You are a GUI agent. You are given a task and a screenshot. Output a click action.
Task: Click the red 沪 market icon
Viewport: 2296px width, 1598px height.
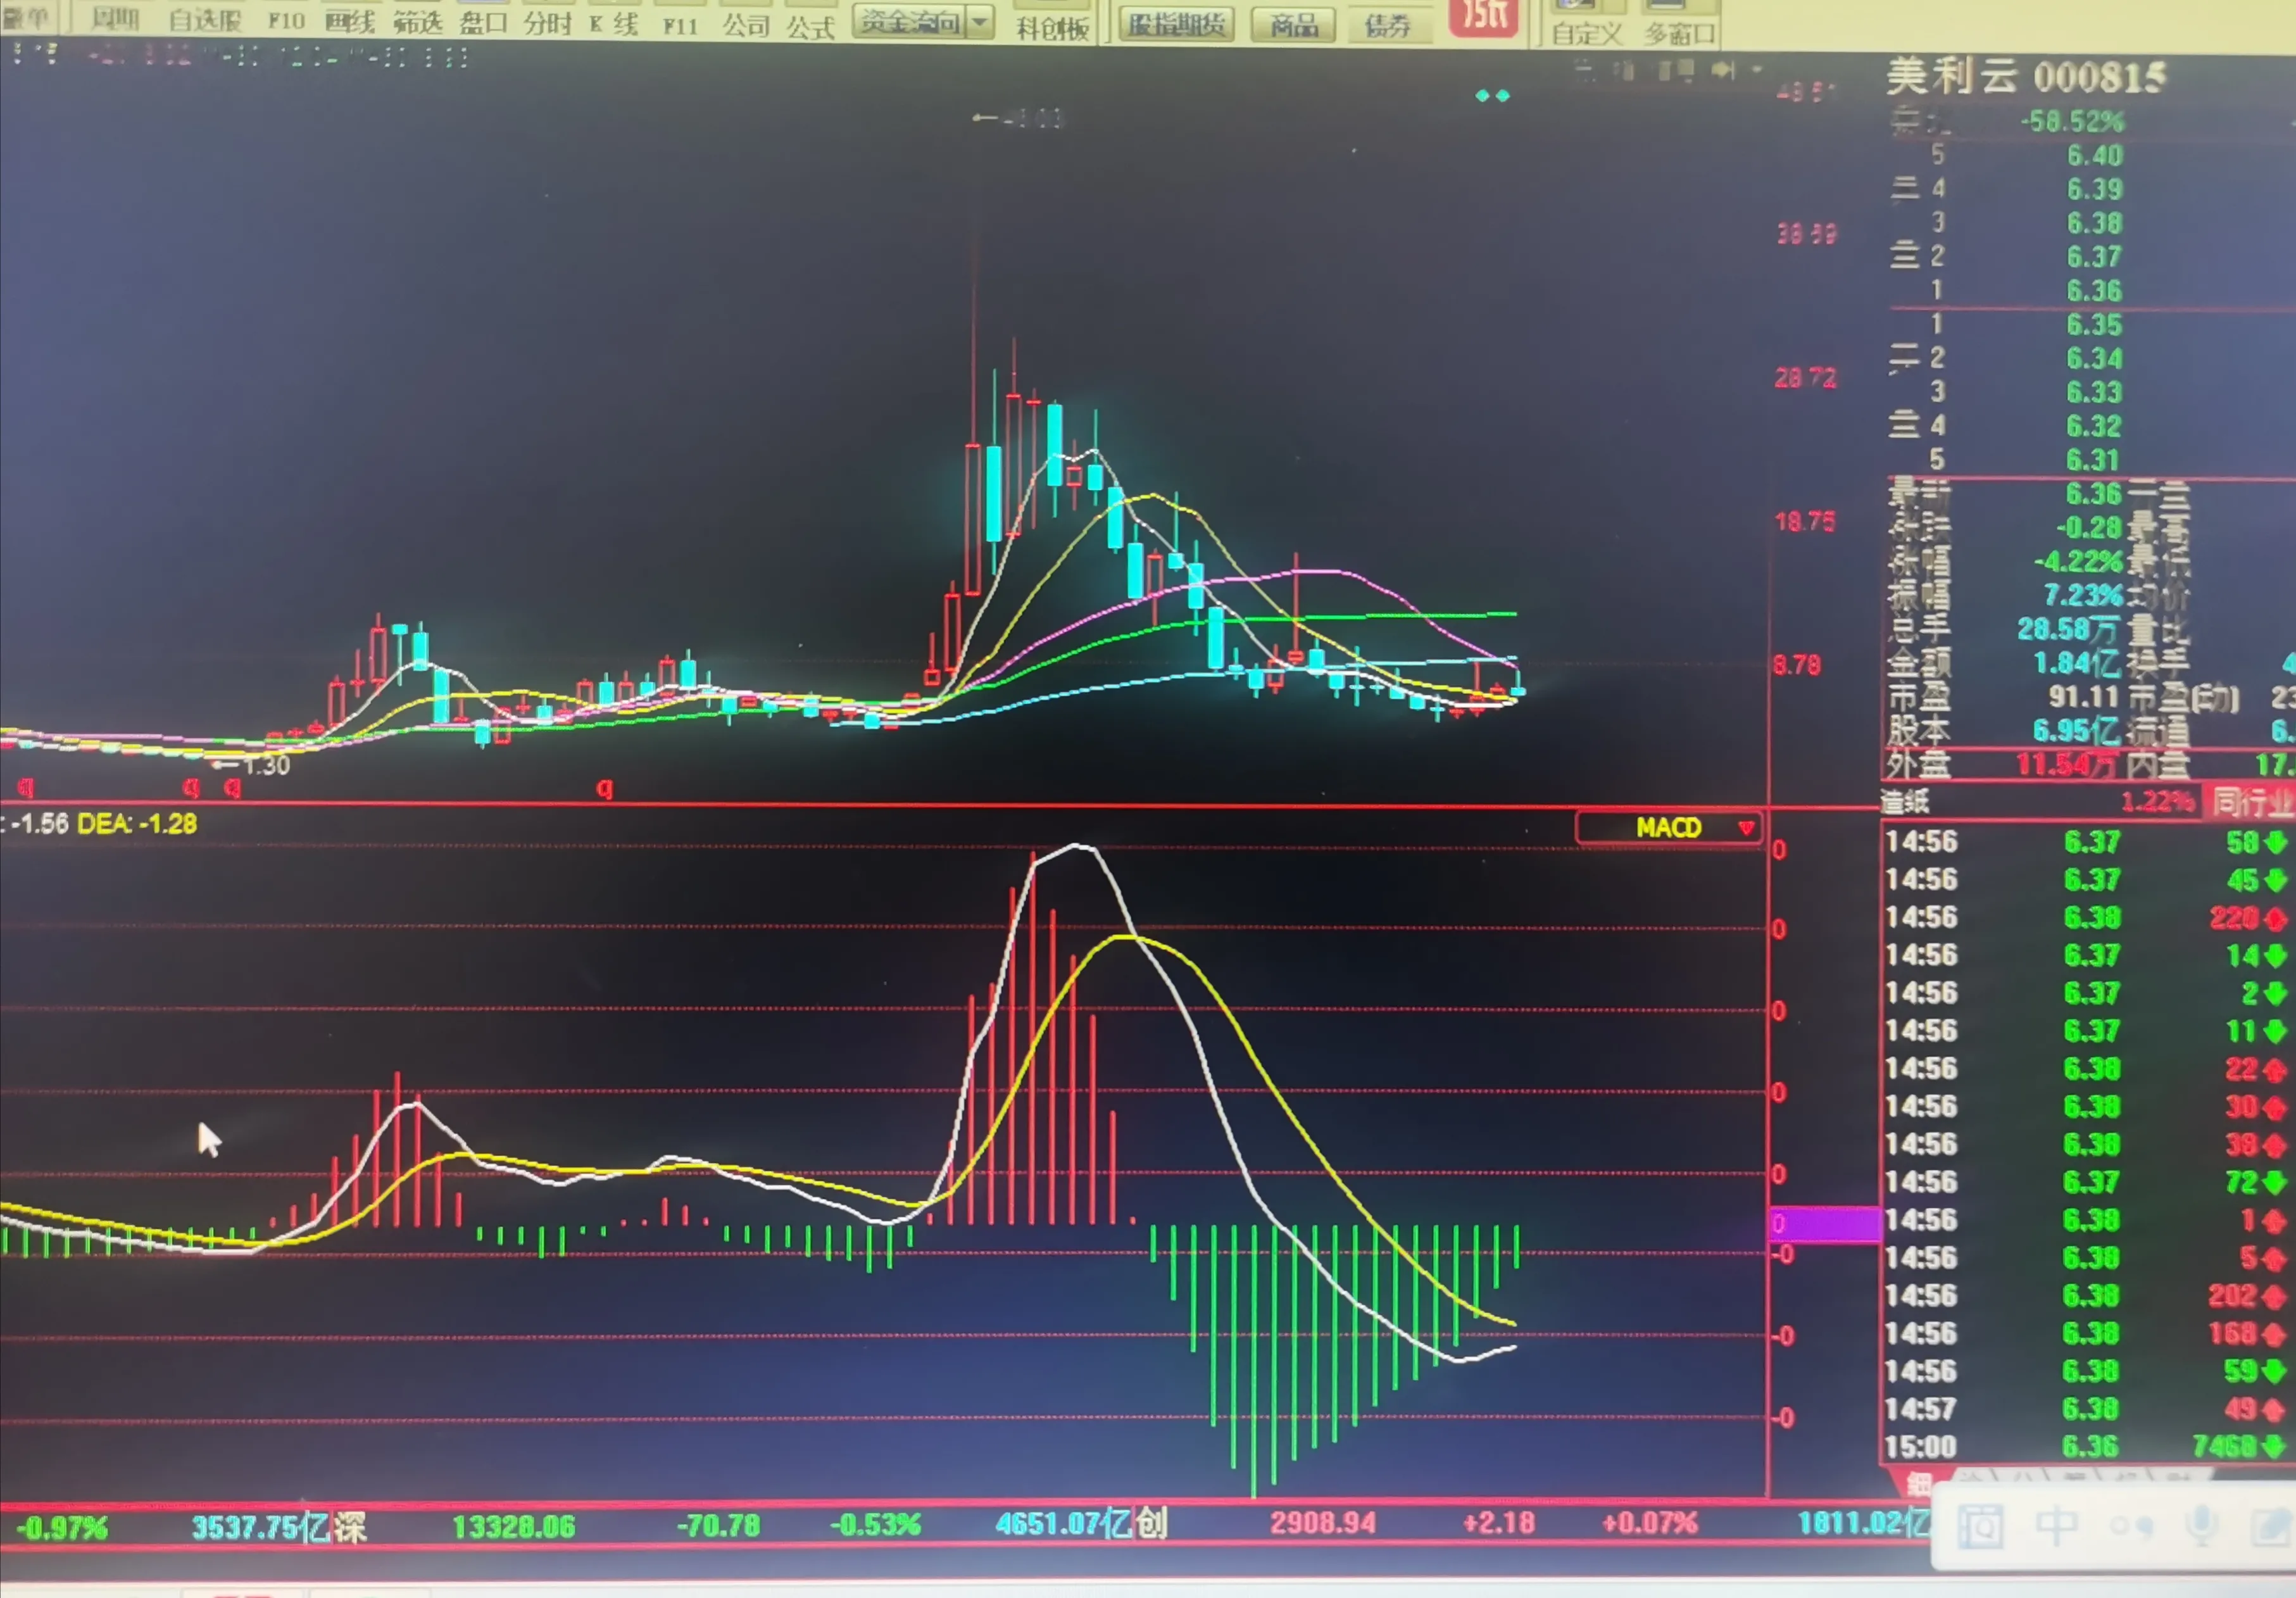(1483, 16)
